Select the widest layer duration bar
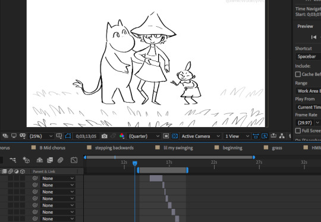 click(x=156, y=178)
